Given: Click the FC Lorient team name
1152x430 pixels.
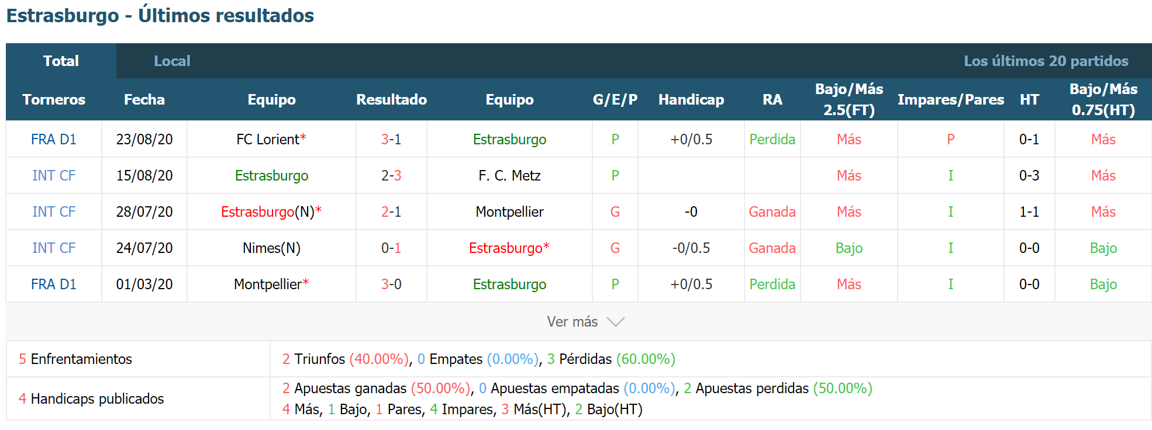Looking at the screenshot, I should coord(268,139).
